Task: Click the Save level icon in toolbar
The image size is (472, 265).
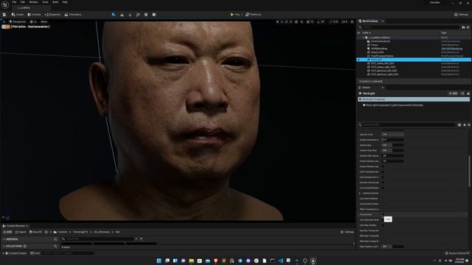Action: 4,15
